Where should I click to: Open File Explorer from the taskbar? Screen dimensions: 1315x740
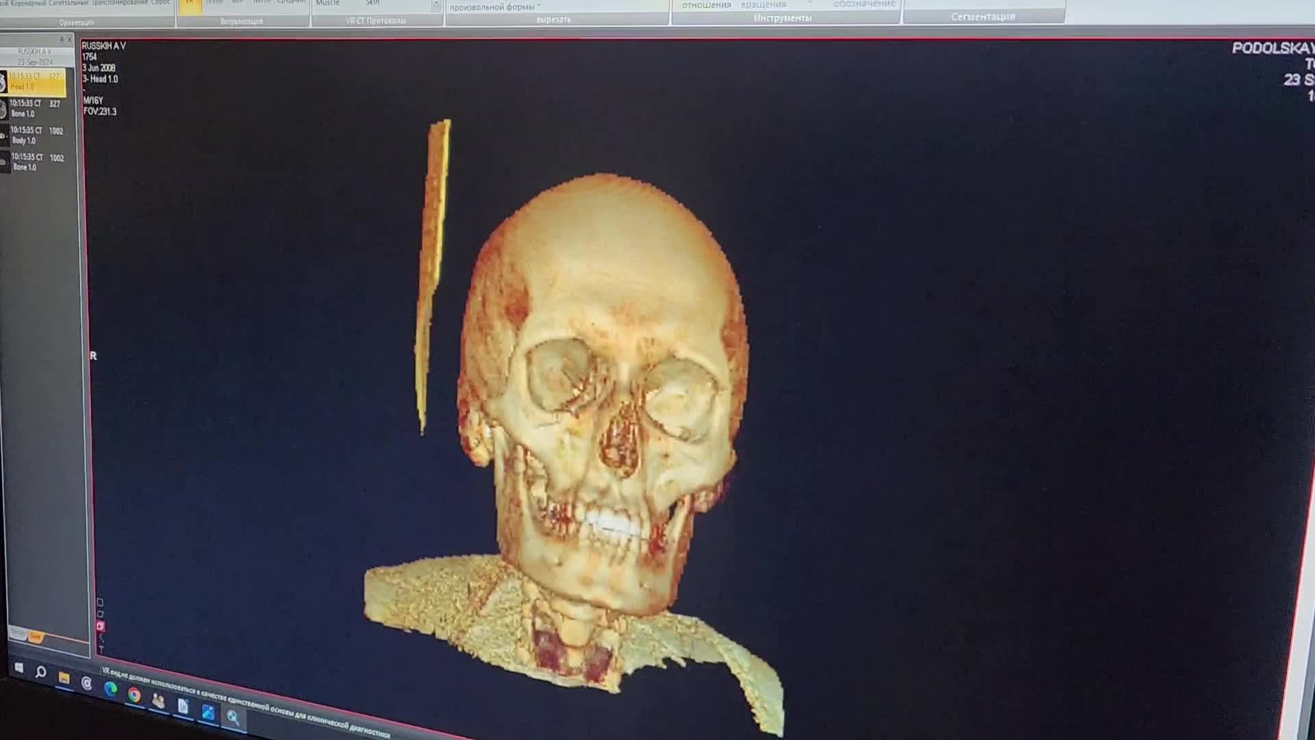coord(64,678)
